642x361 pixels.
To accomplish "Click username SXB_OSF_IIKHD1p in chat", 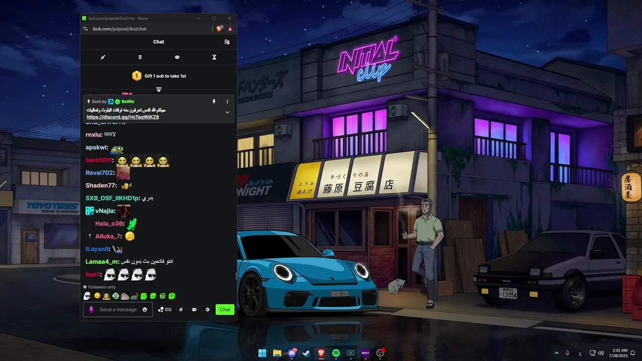I will click(112, 198).
